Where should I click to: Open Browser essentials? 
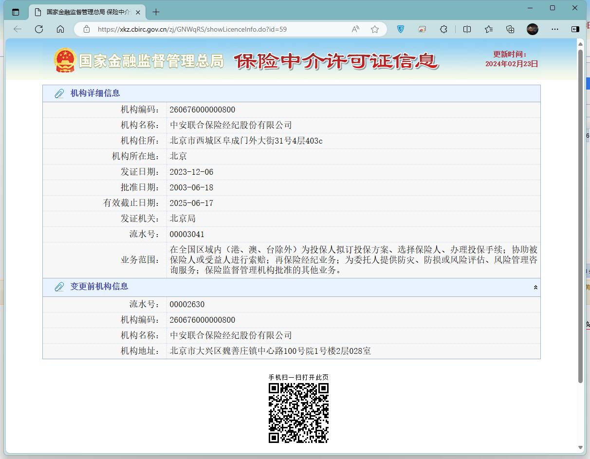[x=422, y=29]
